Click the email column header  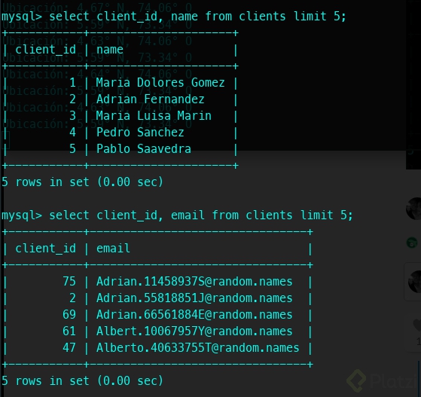113,249
